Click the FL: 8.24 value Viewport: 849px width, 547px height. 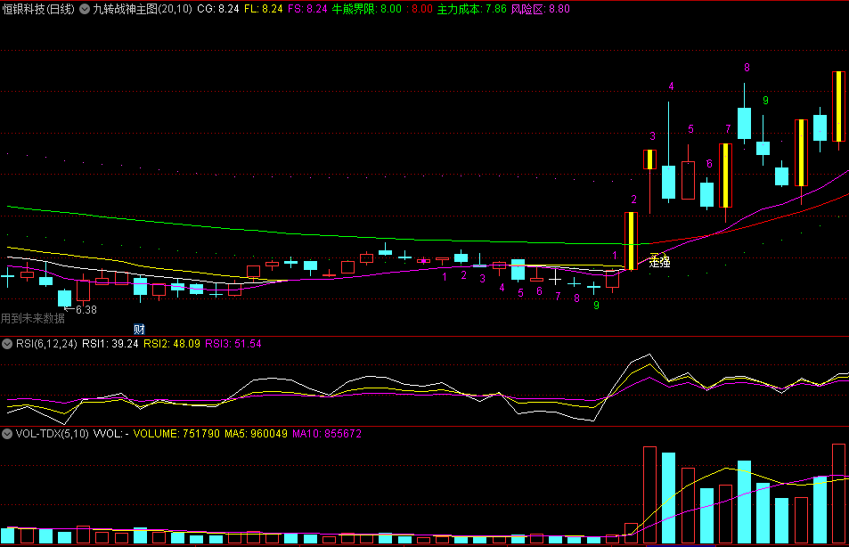click(x=263, y=9)
